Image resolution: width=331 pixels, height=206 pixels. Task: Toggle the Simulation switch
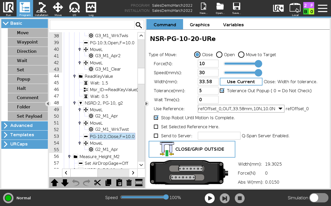pos(319,198)
